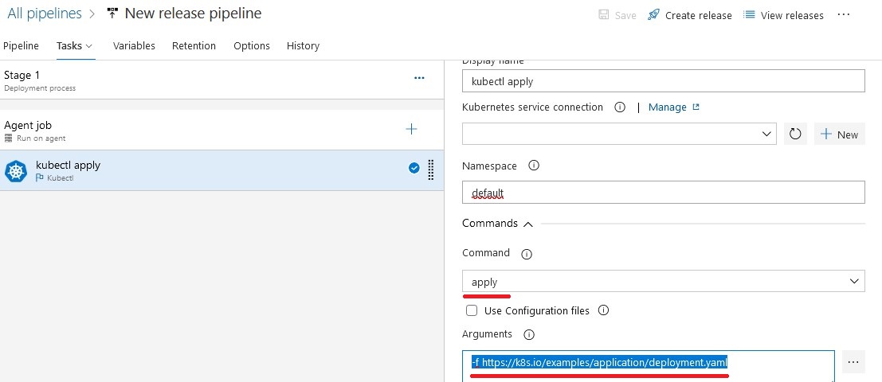Open the top-right more actions ellipsis
Viewport: 882px width, 382px height.
point(844,15)
